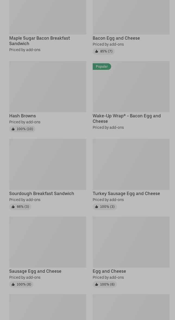The image size is (175, 320).
Task: Click the green Popular badge
Action: [102, 67]
